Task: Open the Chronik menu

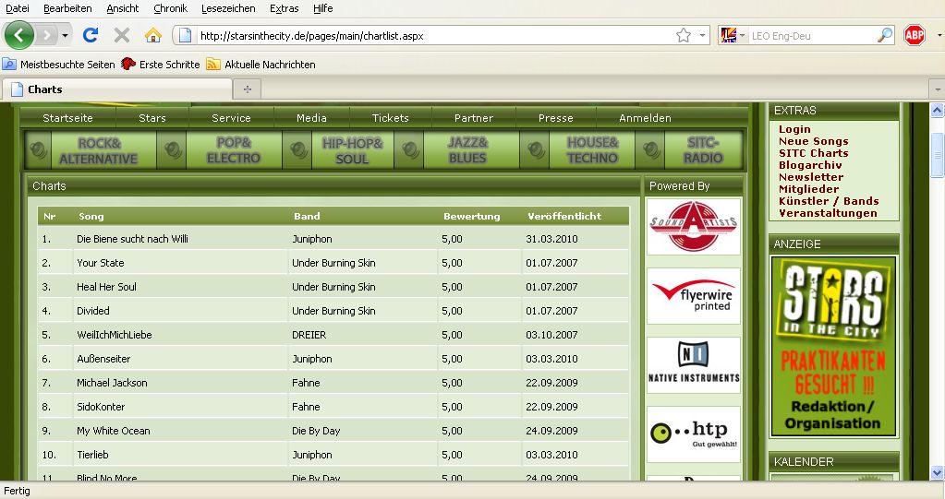Action: click(x=170, y=8)
